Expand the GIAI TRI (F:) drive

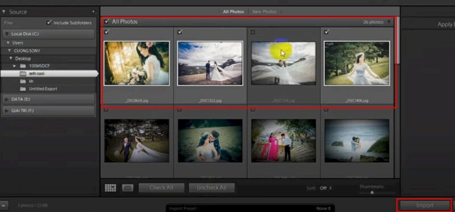click(7, 111)
